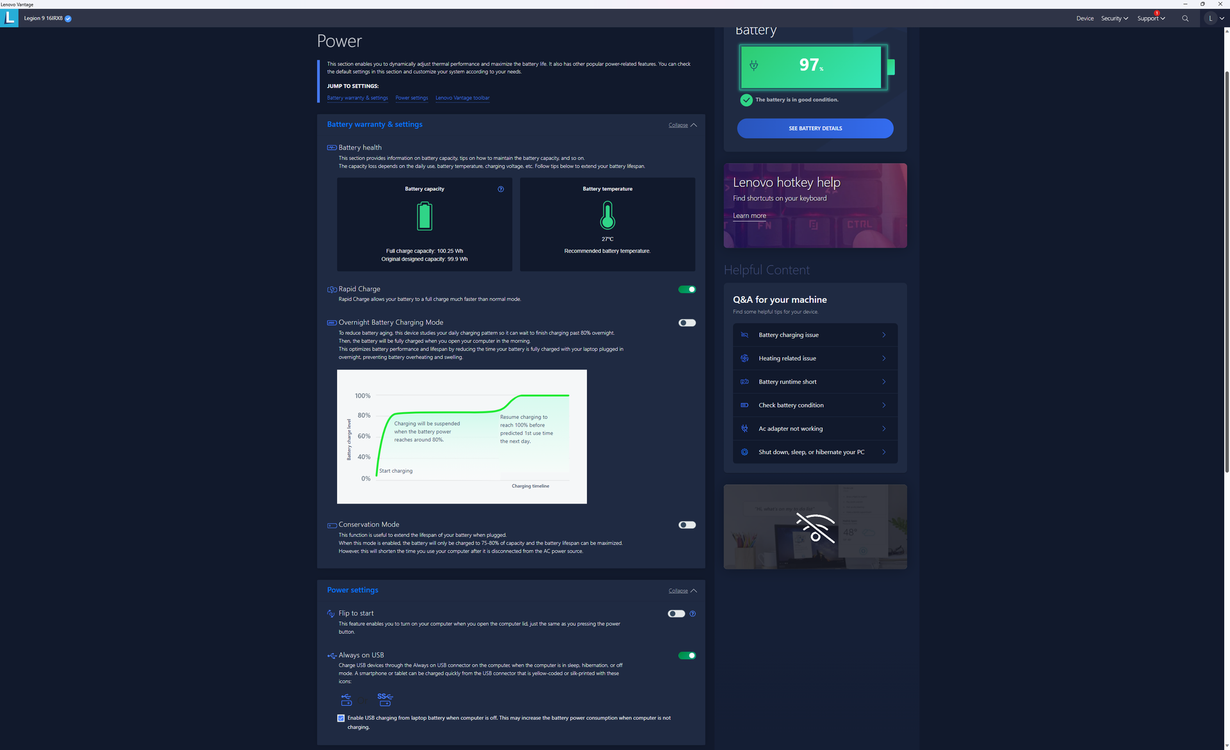Image resolution: width=1230 pixels, height=750 pixels.
Task: Jump to Lenovo Vantage toolbar link
Action: pyautogui.click(x=462, y=98)
